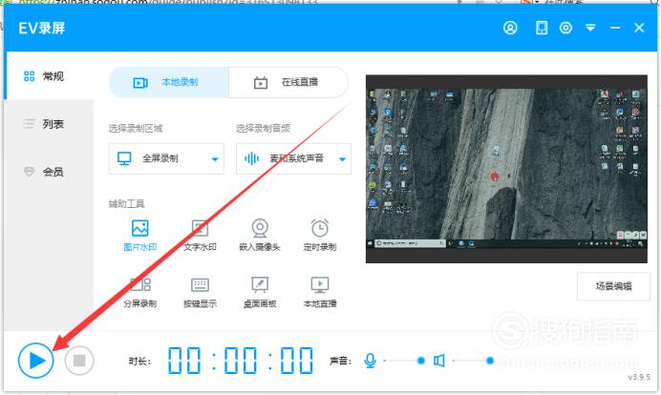This screenshot has width=661, height=395.
Task: Click the EV录屏 title text
Action: 42,29
